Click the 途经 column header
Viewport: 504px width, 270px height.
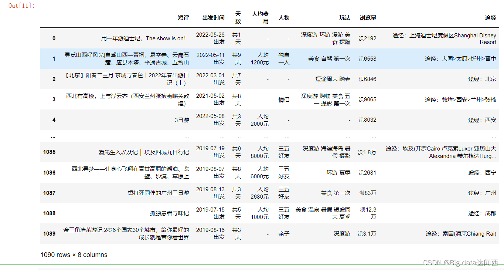coord(490,18)
